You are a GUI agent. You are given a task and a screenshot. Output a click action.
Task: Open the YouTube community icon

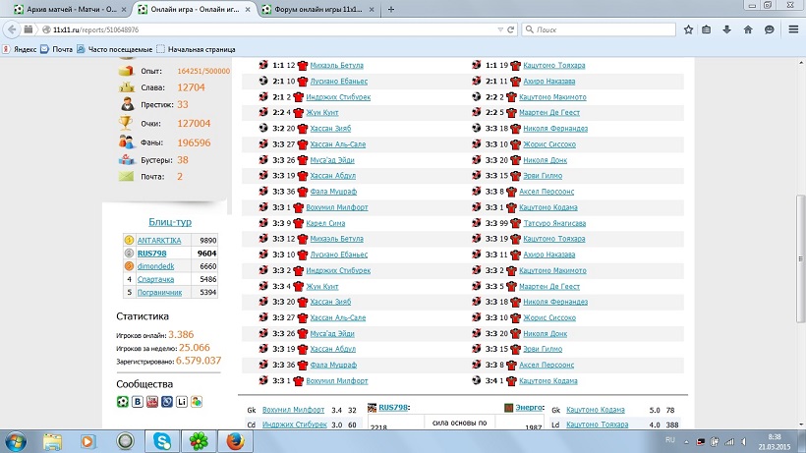[152, 402]
